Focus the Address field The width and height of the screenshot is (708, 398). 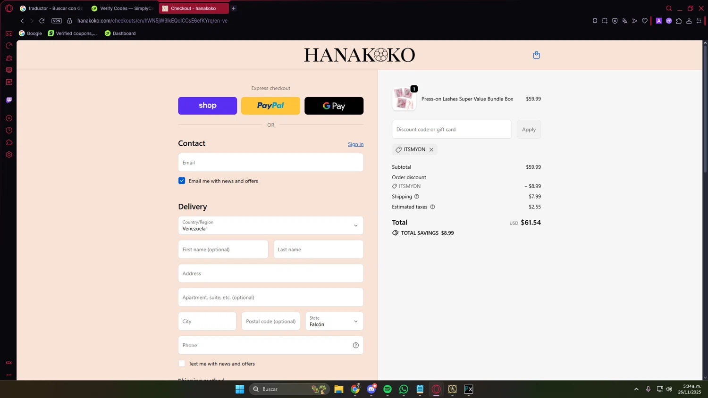(270, 274)
